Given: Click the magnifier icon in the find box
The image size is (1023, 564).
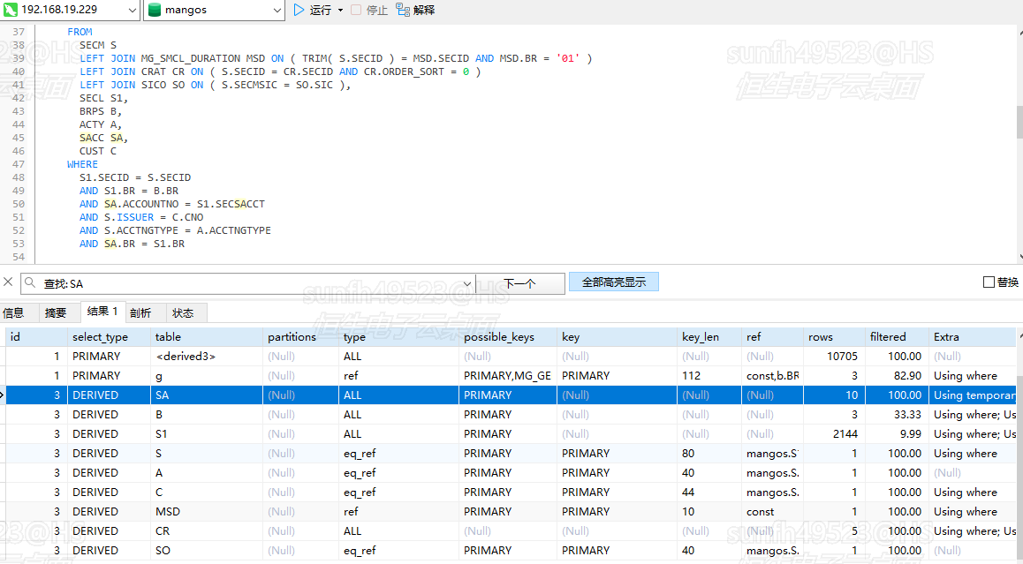Looking at the screenshot, I should tap(31, 283).
